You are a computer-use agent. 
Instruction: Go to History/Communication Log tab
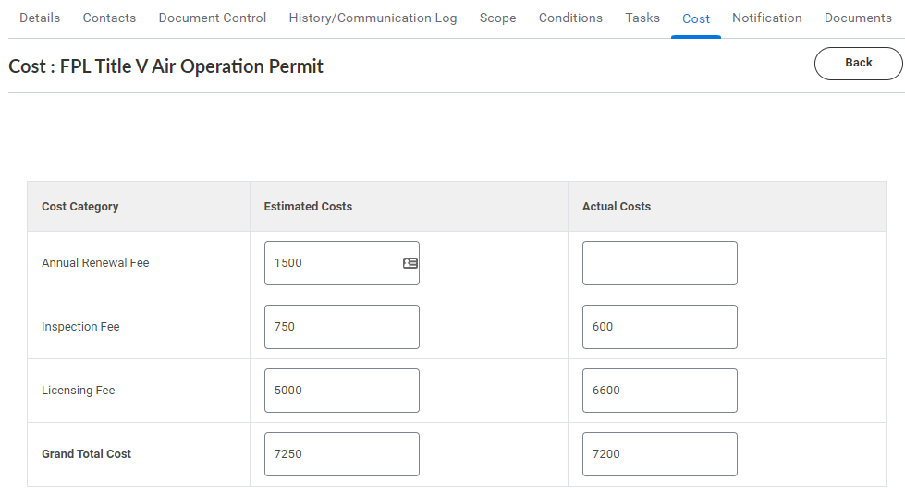pyautogui.click(x=373, y=18)
